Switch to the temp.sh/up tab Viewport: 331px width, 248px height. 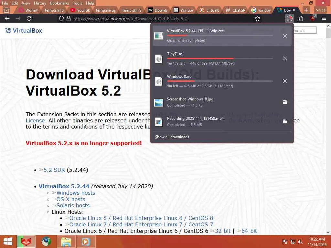point(106,10)
